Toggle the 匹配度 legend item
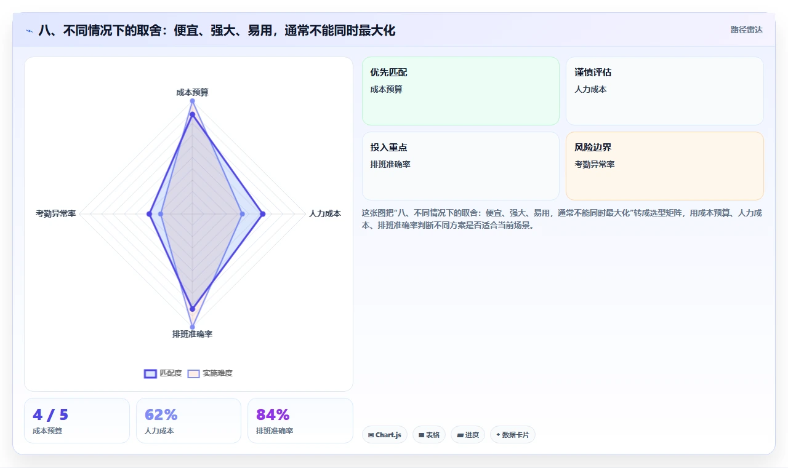 [x=163, y=373]
